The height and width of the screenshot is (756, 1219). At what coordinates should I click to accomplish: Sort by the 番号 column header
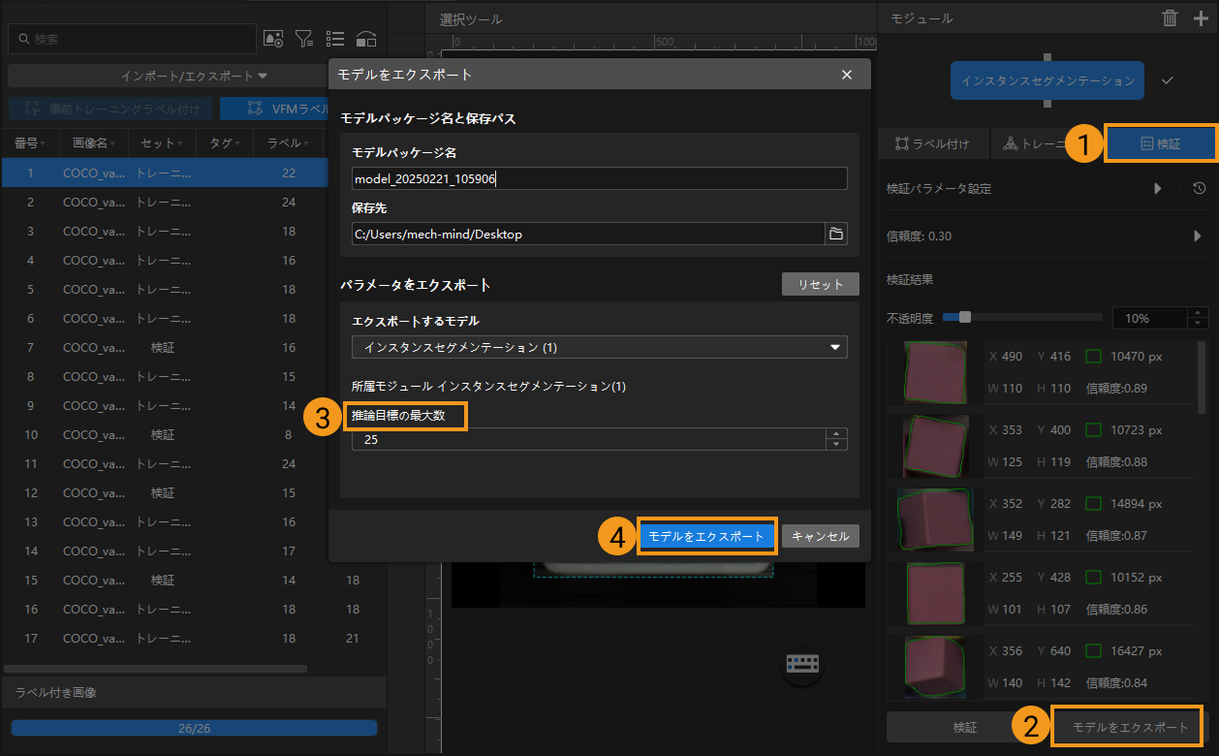coord(29,142)
